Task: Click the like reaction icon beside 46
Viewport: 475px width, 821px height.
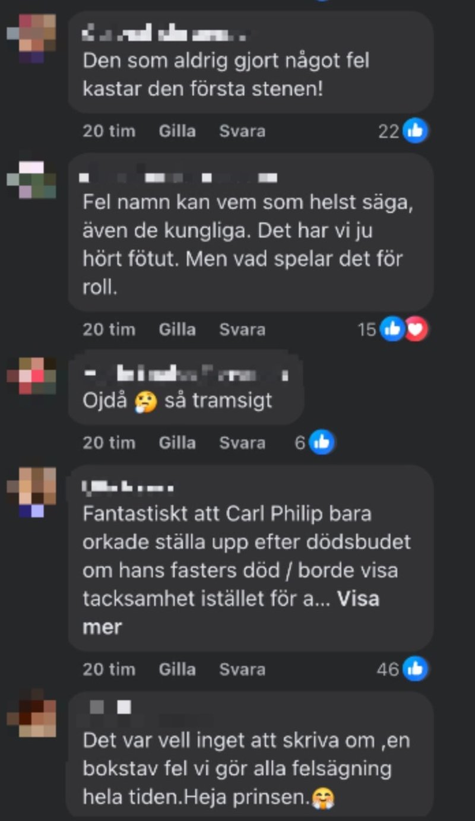Action: [415, 669]
